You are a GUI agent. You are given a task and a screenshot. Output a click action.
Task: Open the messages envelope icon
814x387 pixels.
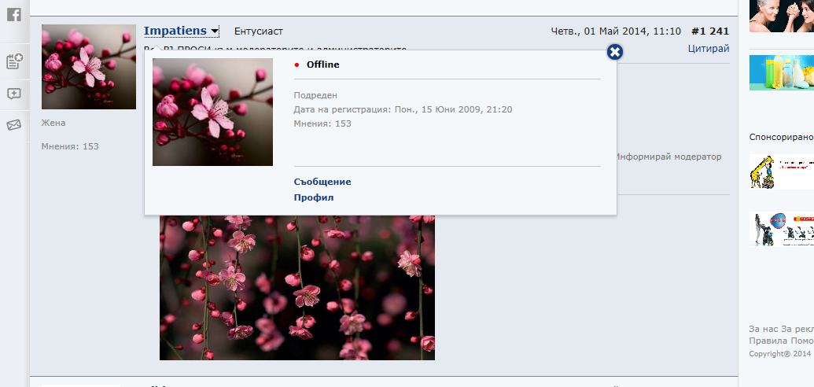13,125
